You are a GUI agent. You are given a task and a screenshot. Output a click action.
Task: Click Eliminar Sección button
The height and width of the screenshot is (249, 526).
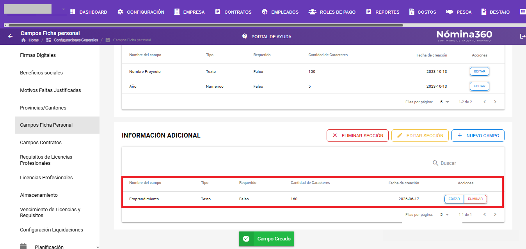point(357,136)
